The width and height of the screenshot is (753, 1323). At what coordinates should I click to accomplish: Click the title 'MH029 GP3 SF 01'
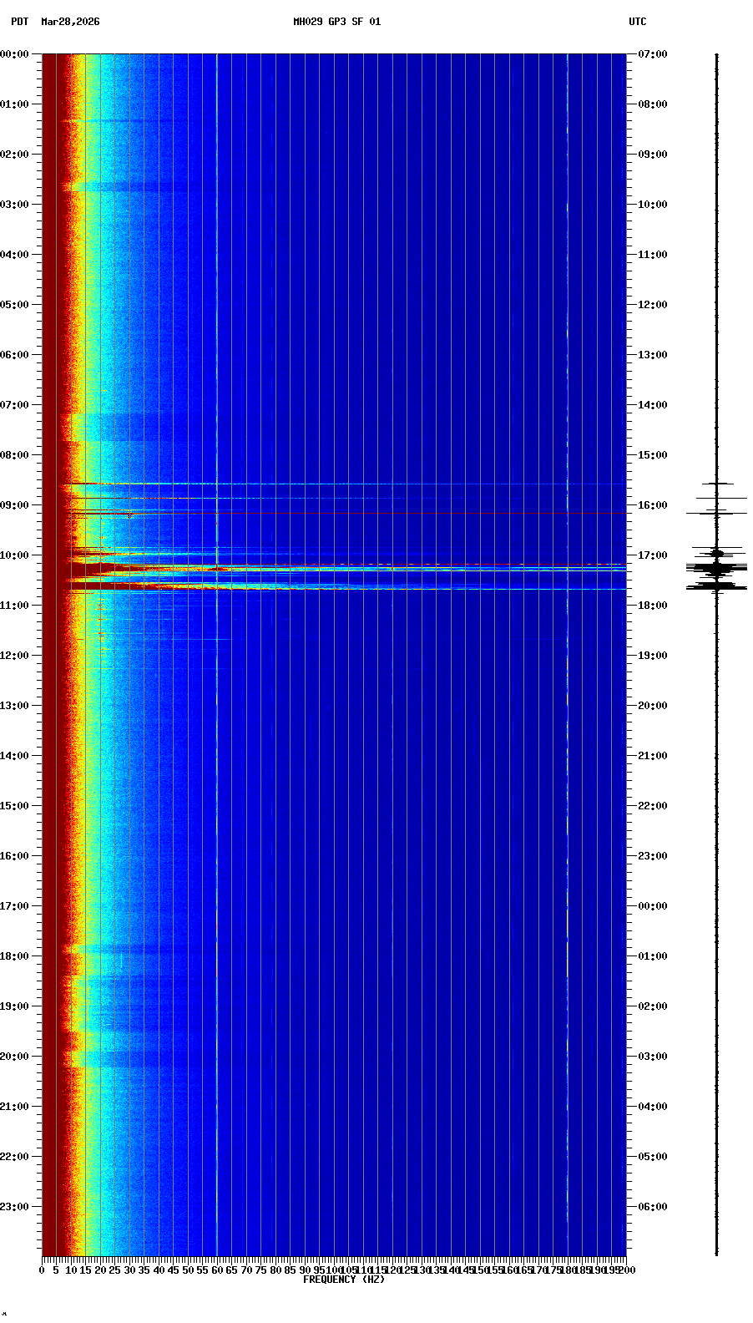coord(336,22)
